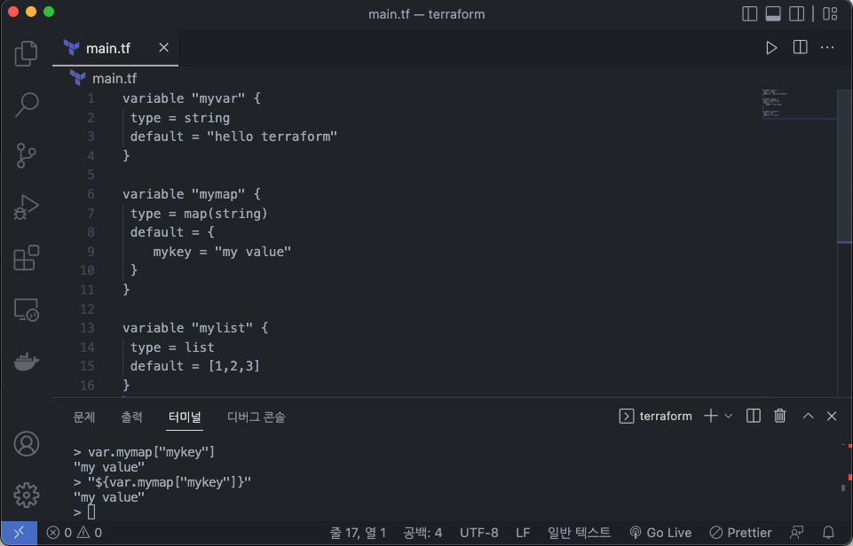Create a new terminal with plus icon
The height and width of the screenshot is (546, 853).
click(x=710, y=417)
